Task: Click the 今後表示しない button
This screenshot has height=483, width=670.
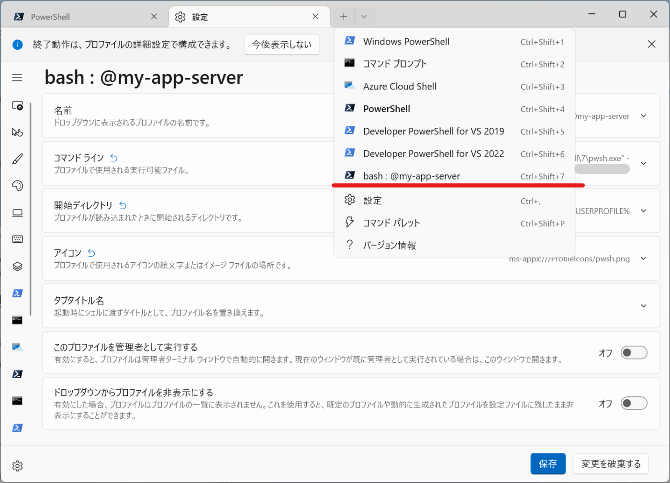Action: tap(282, 45)
